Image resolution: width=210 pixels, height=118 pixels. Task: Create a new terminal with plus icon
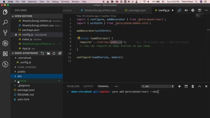tap(179, 87)
